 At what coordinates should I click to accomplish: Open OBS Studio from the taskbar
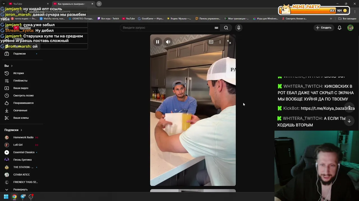31,197
